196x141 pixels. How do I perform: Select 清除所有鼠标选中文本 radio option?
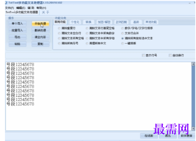pyautogui.click(x=137, y=38)
